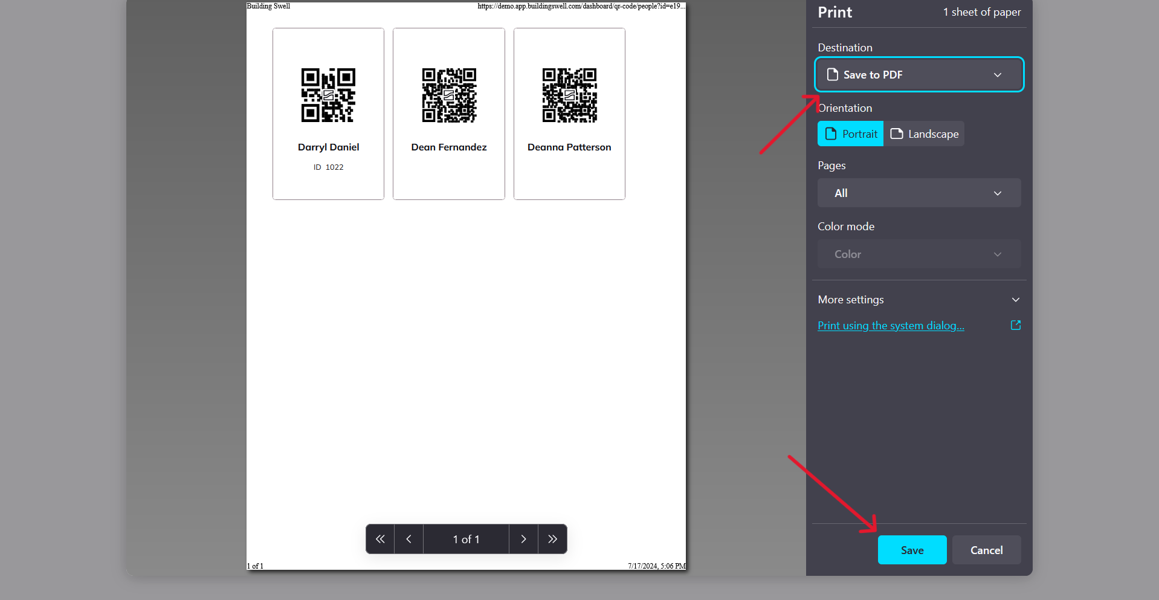This screenshot has width=1159, height=600.
Task: Click the external link icon beside system dialog
Action: [1016, 325]
